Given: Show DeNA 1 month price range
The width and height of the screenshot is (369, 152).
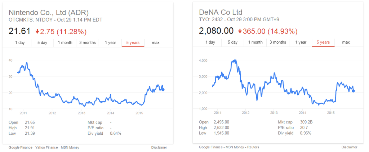Looking at the screenshot, I should click(x=255, y=42).
